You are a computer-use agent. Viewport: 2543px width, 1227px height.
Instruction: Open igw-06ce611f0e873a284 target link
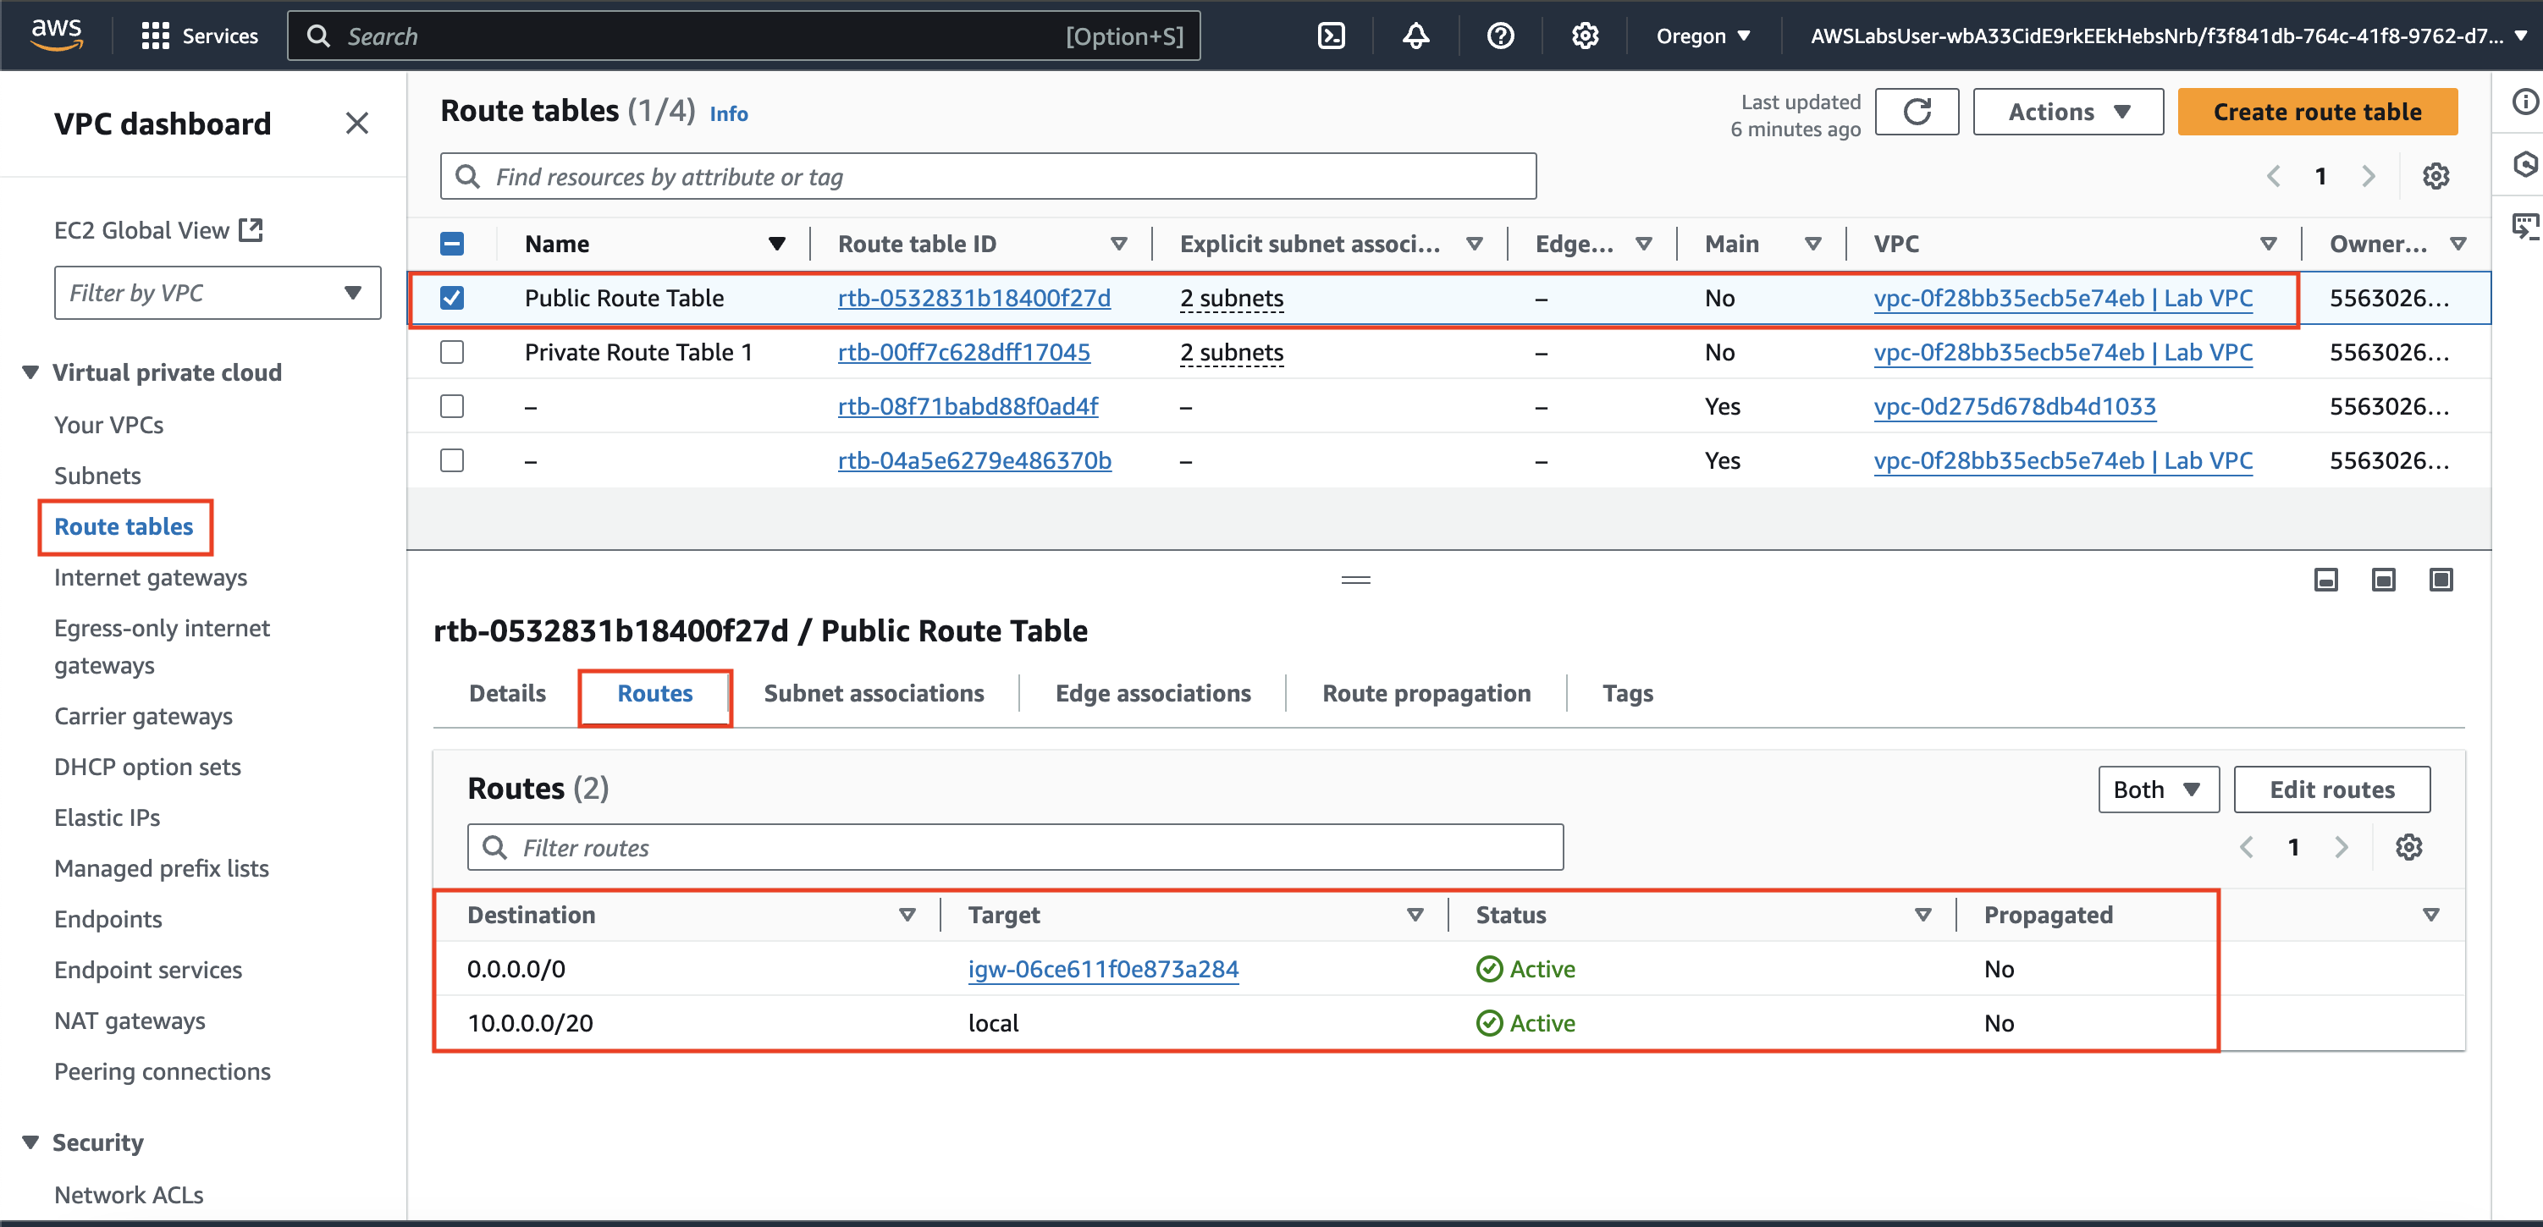1103,970
